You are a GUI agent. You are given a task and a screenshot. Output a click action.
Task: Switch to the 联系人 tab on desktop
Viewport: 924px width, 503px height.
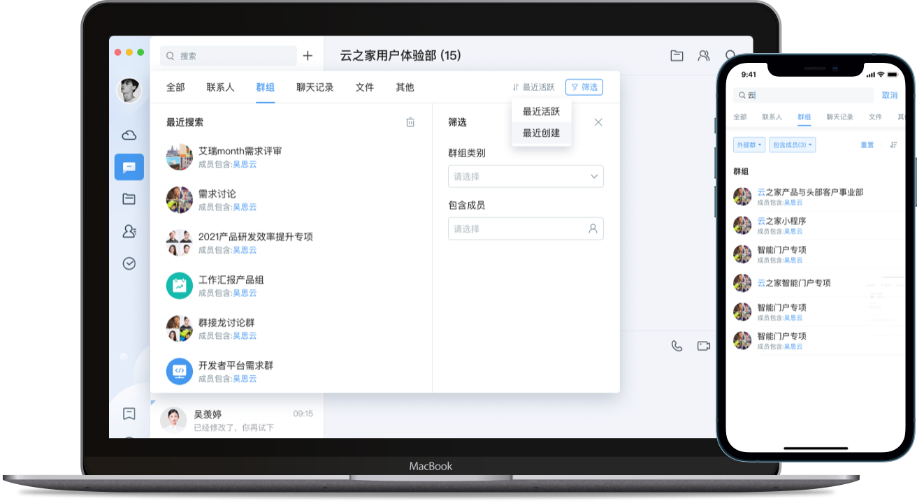(x=220, y=87)
